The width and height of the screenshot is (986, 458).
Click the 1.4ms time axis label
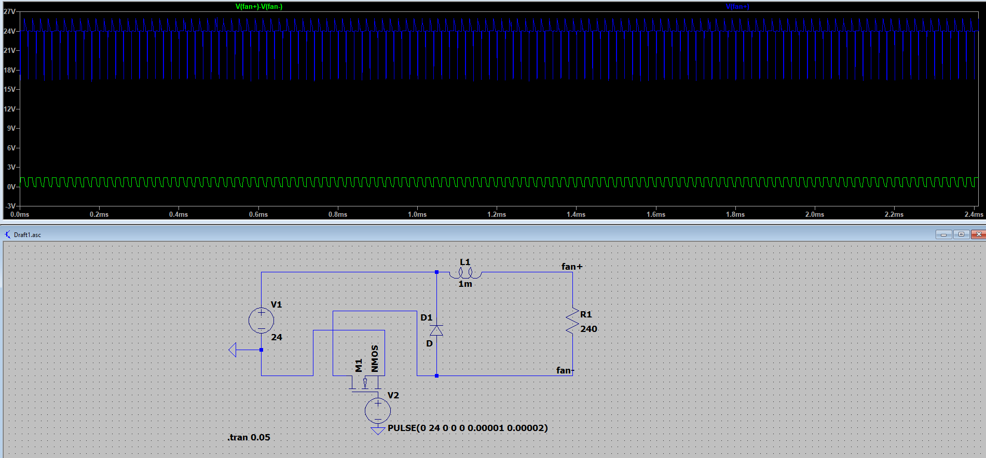[x=576, y=214]
